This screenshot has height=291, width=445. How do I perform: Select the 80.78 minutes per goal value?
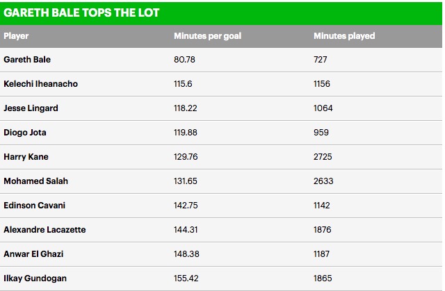coord(184,60)
